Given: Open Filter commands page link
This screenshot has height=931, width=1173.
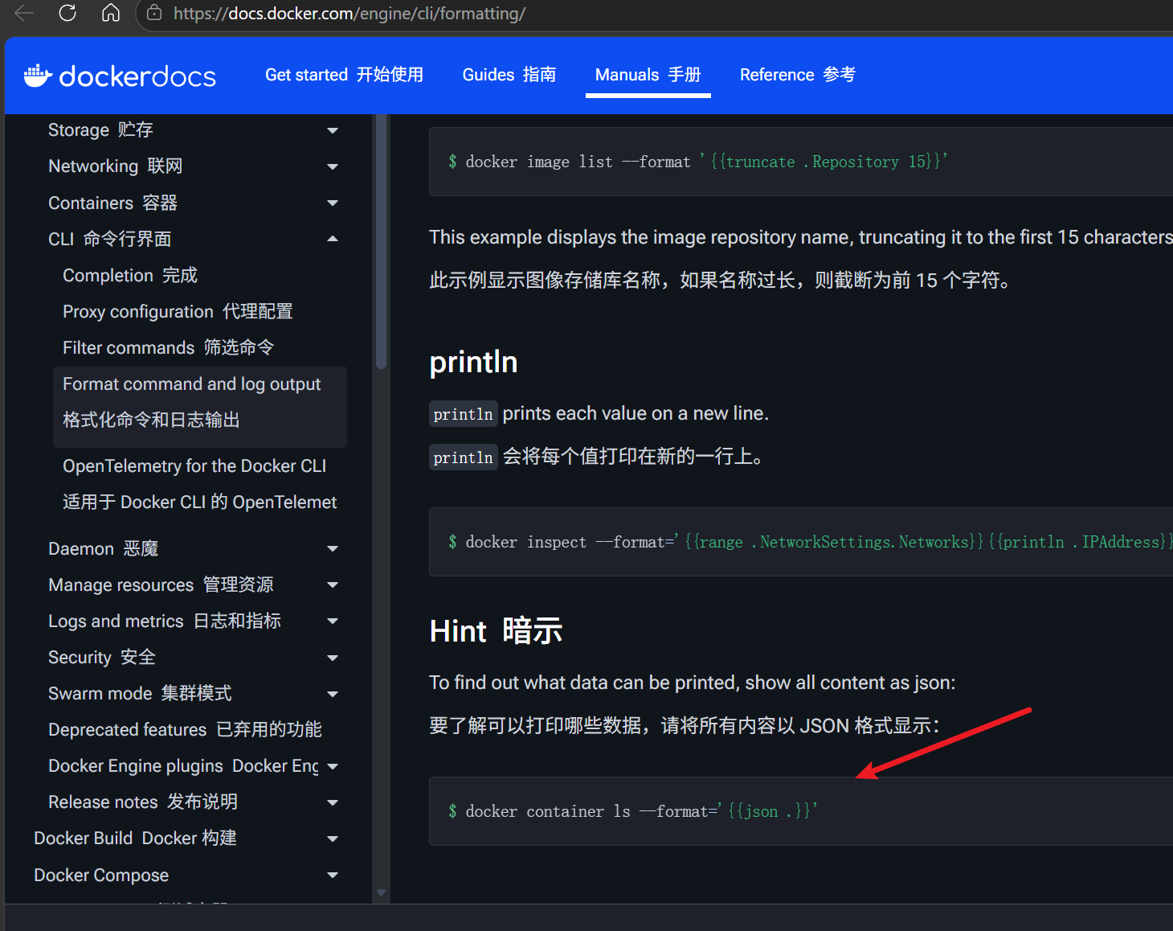Looking at the screenshot, I should [x=169, y=347].
